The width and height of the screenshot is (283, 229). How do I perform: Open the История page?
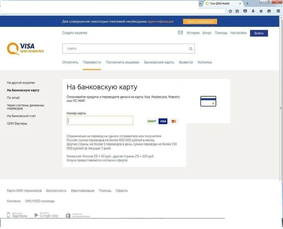tap(193, 33)
